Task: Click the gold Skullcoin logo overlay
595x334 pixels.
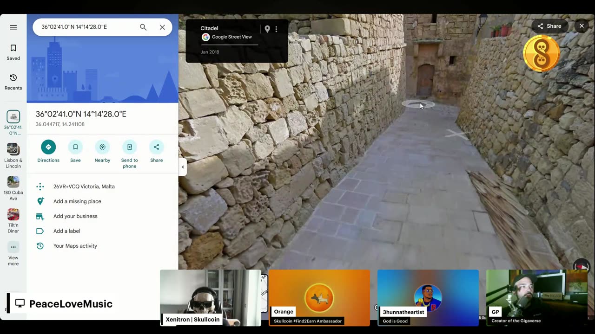Action: point(542,54)
